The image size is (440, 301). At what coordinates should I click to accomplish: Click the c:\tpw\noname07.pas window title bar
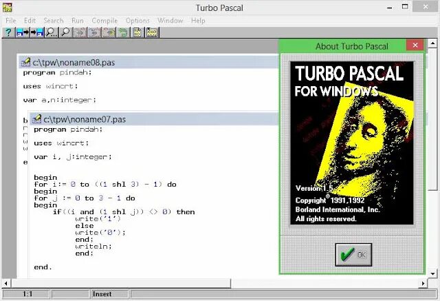(154, 119)
